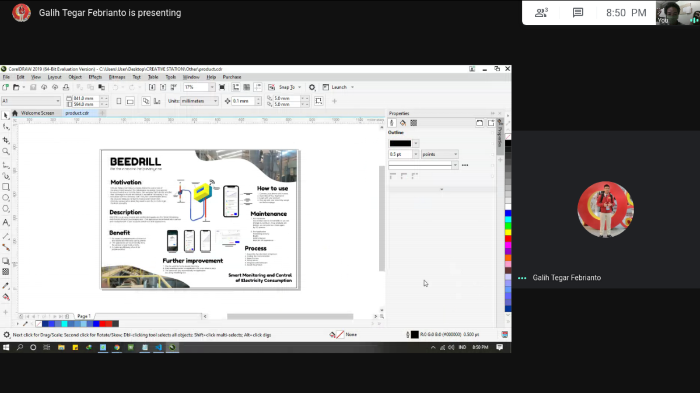Open the Bitmaps menu
The image size is (700, 393).
point(117,77)
